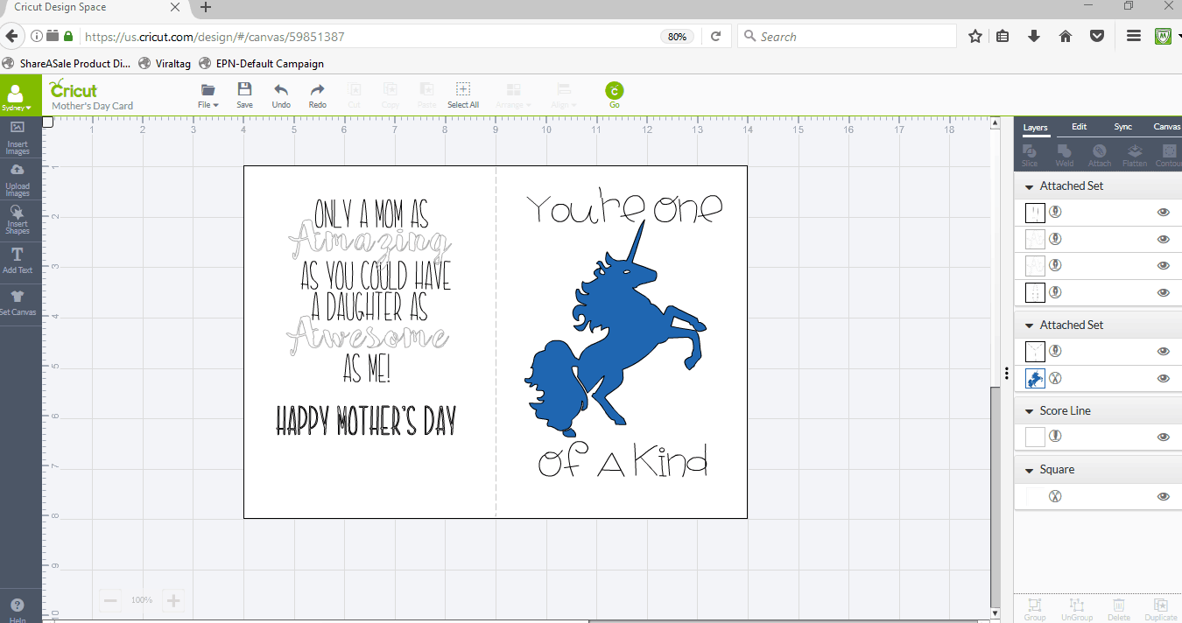Open the Sydney account dropdown

click(16, 96)
